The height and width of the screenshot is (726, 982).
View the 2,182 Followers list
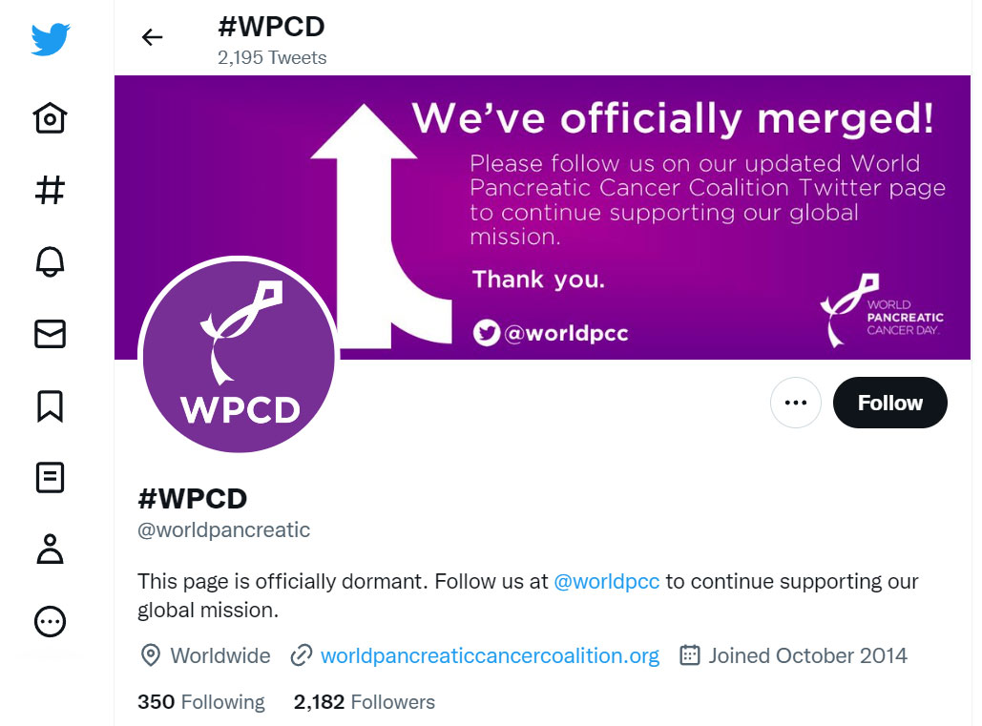click(365, 701)
